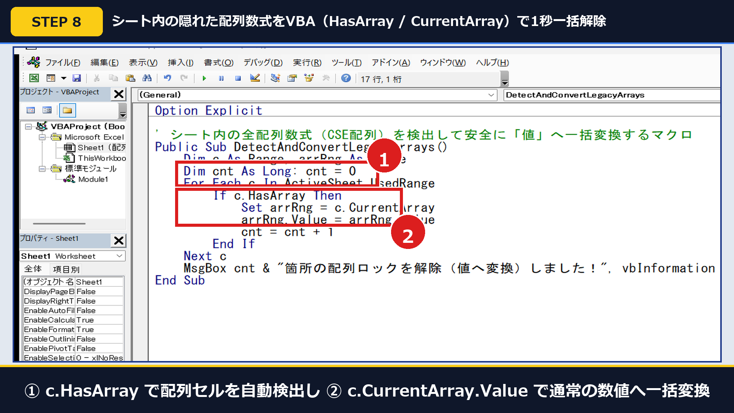Screen dimensions: 734x413
Task: Run the macro with green play icon
Action: click(x=205, y=78)
